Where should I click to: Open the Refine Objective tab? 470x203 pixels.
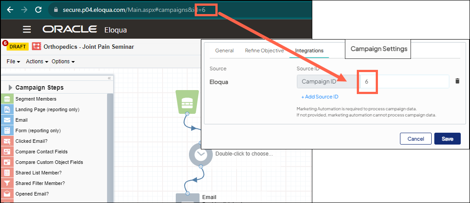[264, 51]
